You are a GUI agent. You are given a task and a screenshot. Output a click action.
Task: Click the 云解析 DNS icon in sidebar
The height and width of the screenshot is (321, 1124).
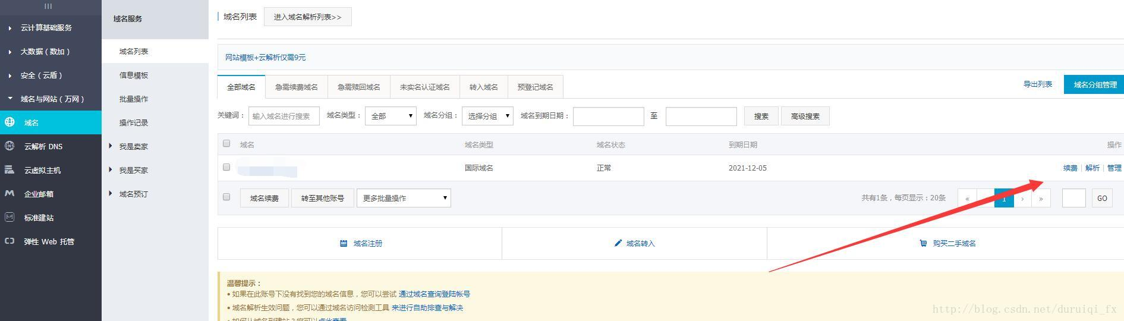[x=10, y=146]
